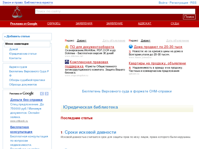Open www.house.yoread.ru ad URL
The height and width of the screenshot is (149, 199).
coord(140,57)
